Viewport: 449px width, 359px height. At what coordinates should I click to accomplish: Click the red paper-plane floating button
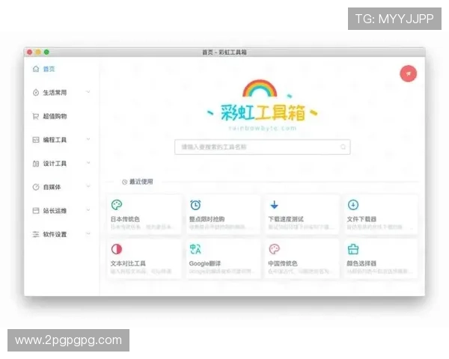click(409, 73)
